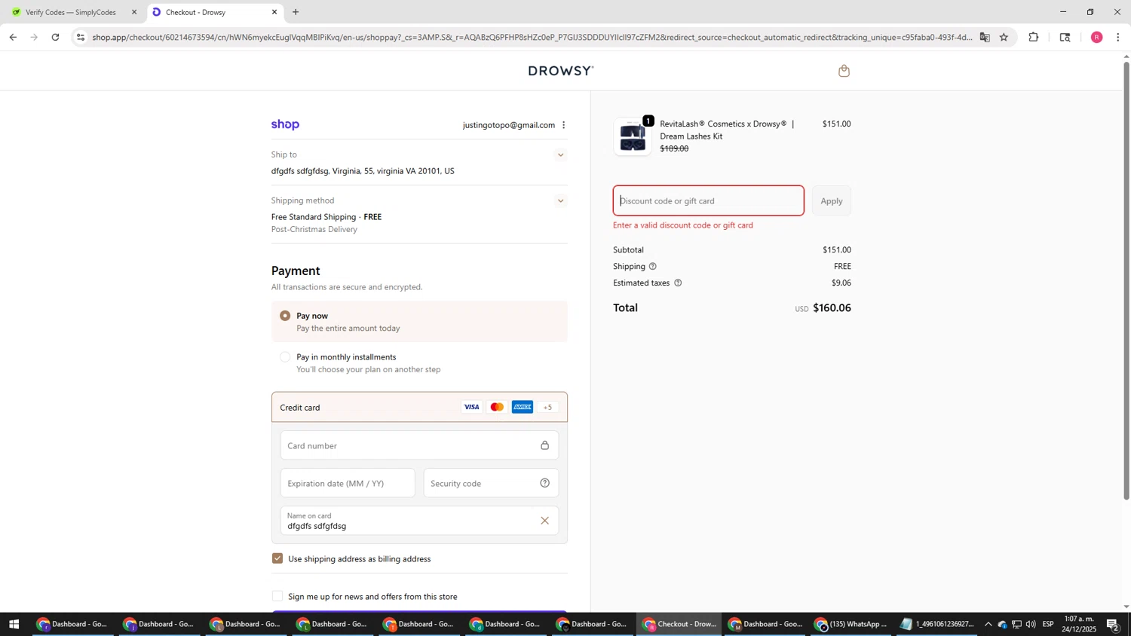Show the +5 more card types
Viewport: 1131px width, 636px height.
[548, 408]
